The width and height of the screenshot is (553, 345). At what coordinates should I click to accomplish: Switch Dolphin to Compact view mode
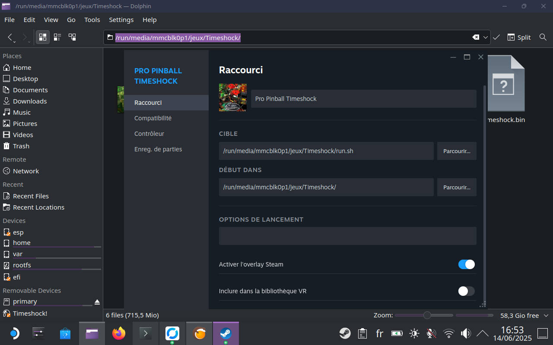click(x=57, y=37)
